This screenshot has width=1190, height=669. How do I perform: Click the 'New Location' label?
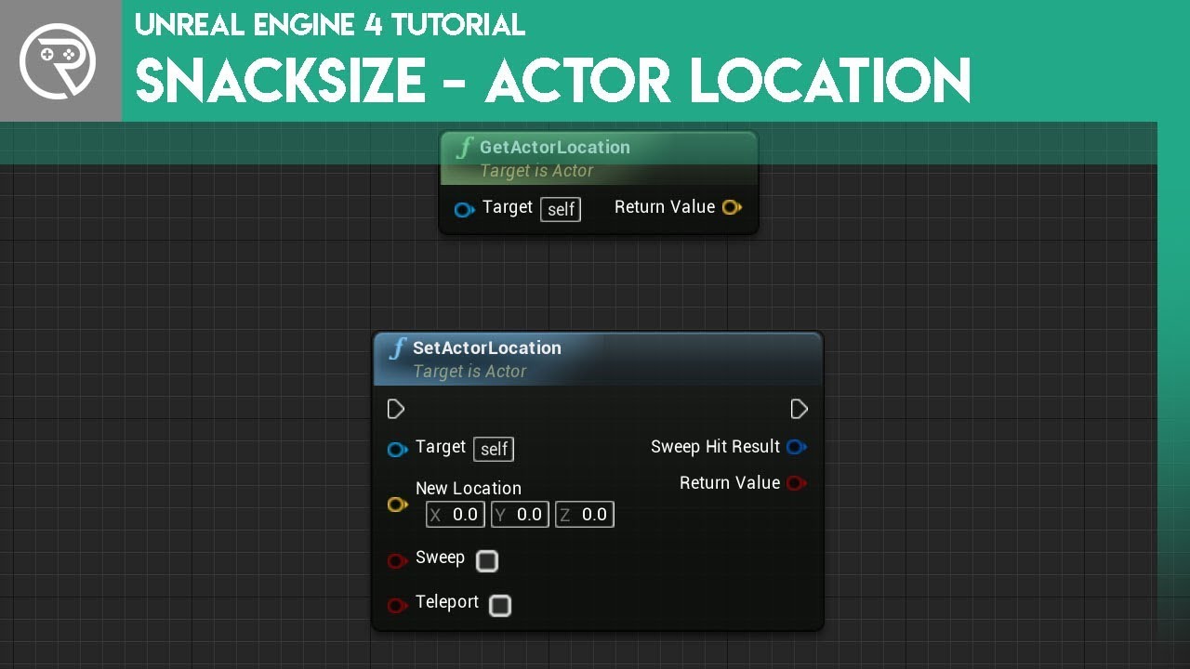pos(469,488)
